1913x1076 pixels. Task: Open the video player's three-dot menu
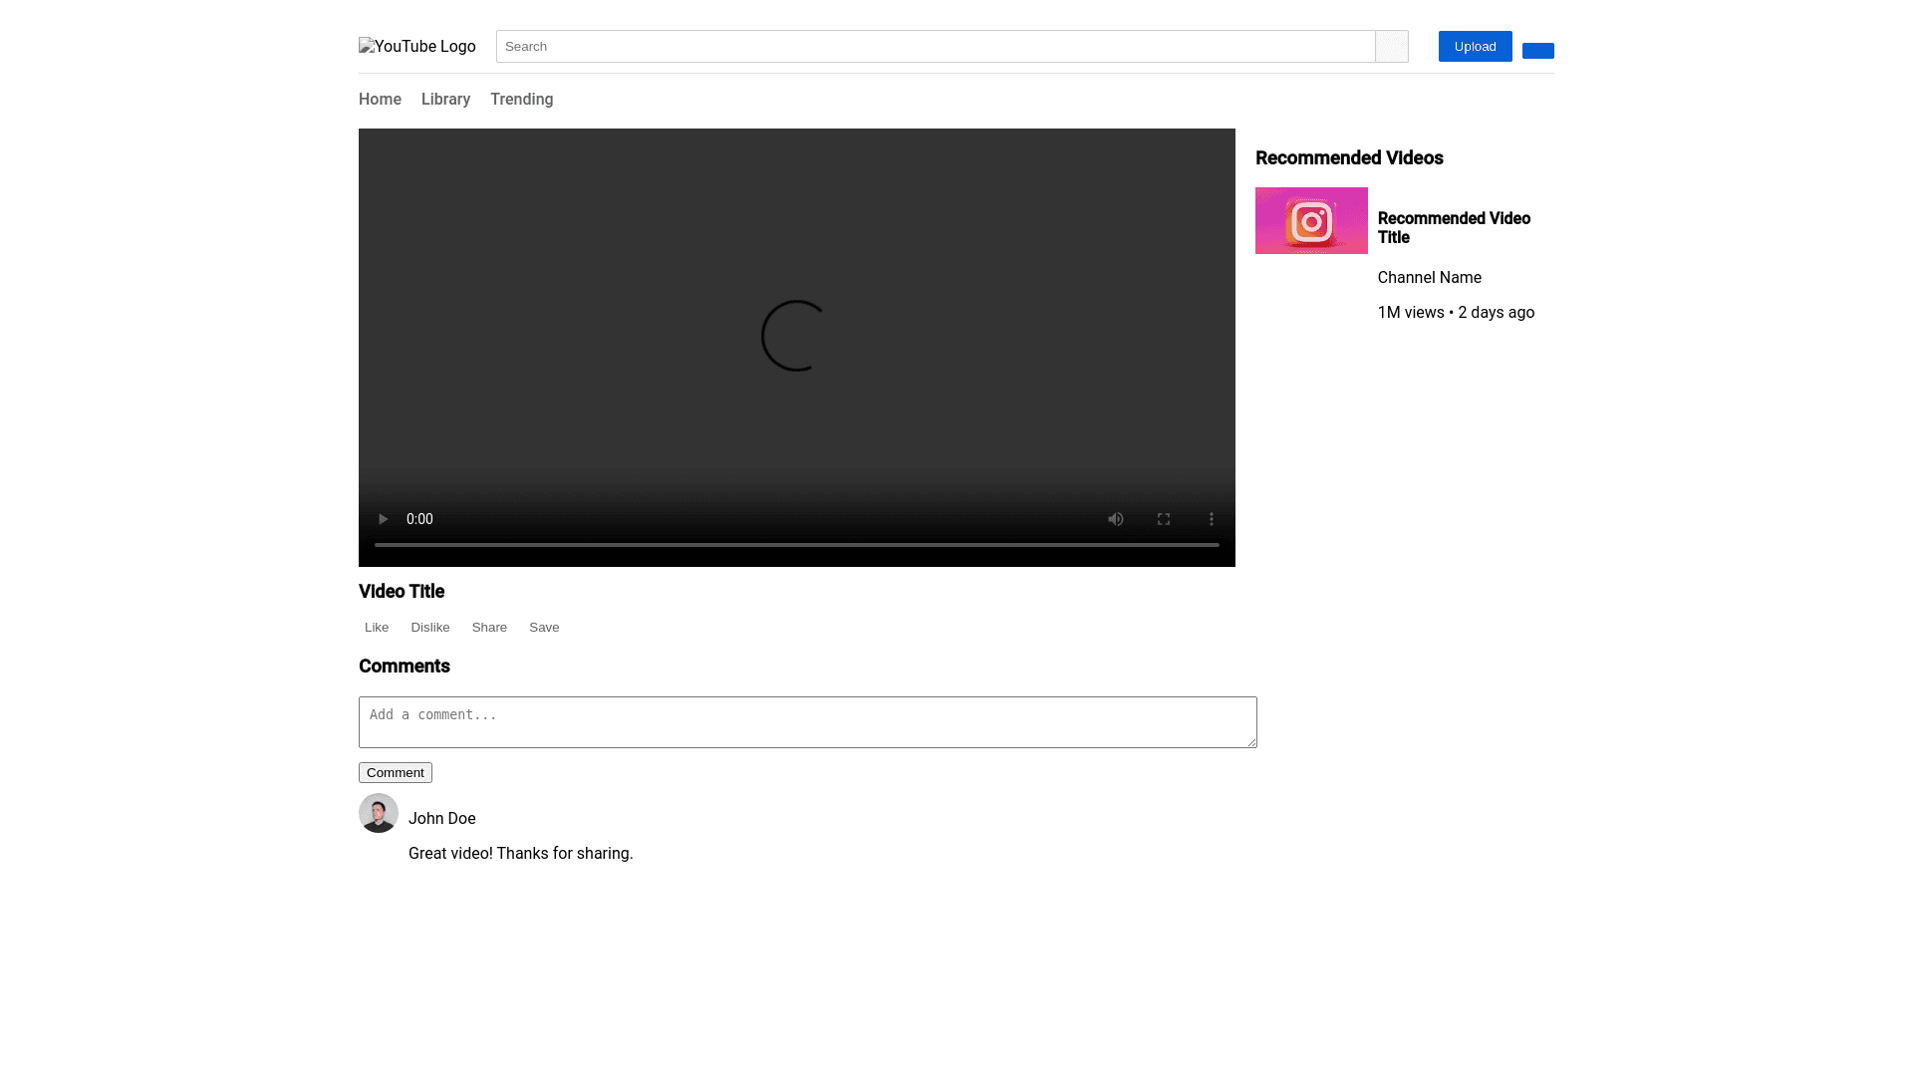(1212, 519)
